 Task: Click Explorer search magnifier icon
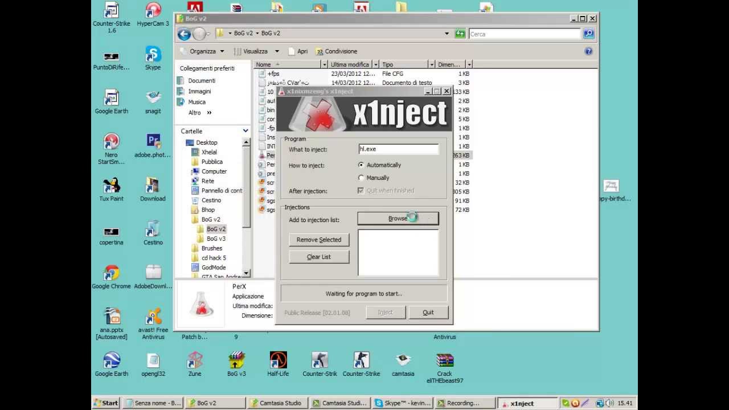[x=588, y=34]
